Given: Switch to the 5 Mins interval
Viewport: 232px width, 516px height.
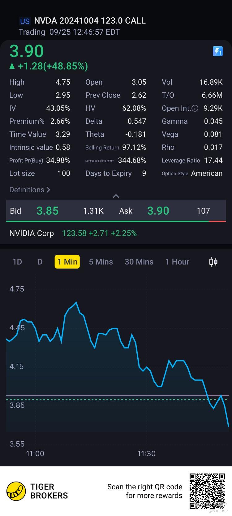Looking at the screenshot, I should [101, 262].
